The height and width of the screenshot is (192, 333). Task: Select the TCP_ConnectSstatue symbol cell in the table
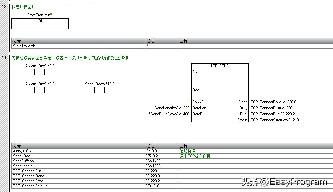tap(78, 186)
